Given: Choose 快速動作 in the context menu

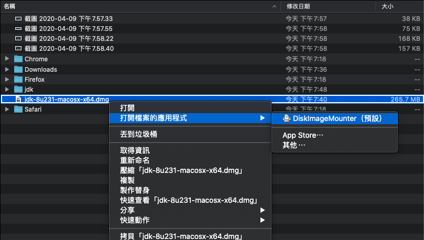Looking at the screenshot, I should tap(190, 220).
